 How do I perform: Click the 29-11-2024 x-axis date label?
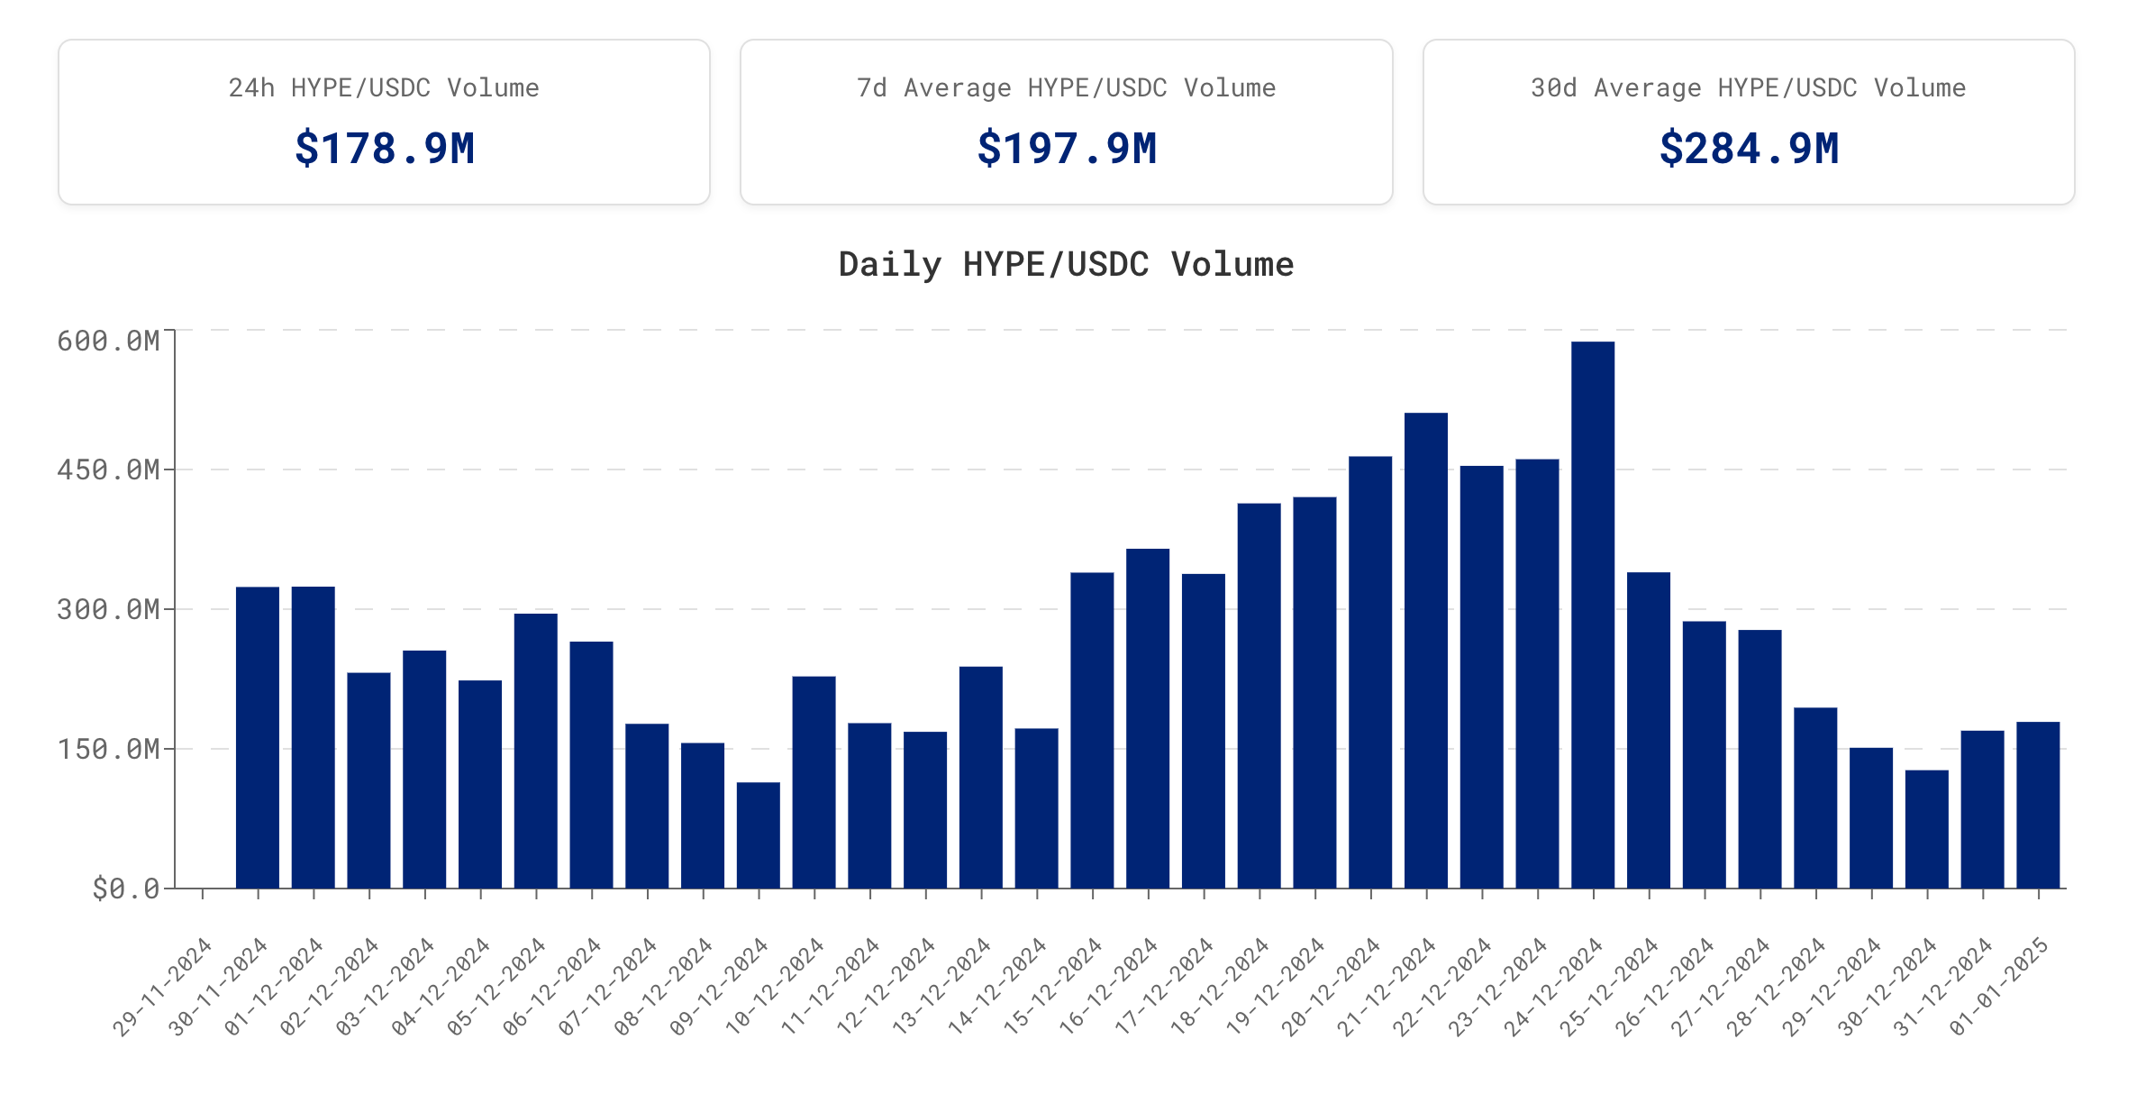[x=162, y=988]
